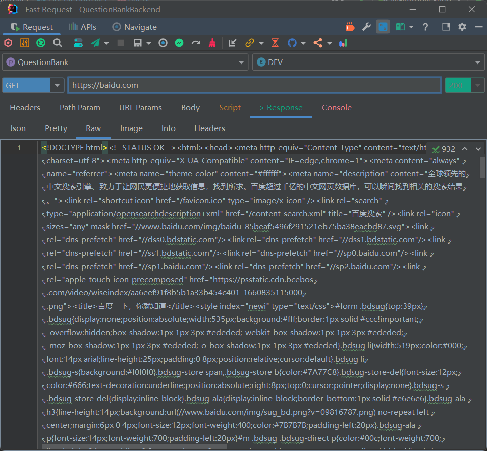Open the wrench tools icon
The height and width of the screenshot is (451, 487).
coord(366,27)
